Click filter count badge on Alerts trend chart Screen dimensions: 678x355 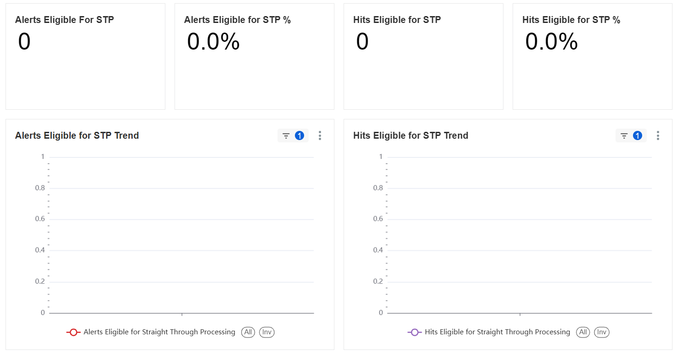point(299,135)
